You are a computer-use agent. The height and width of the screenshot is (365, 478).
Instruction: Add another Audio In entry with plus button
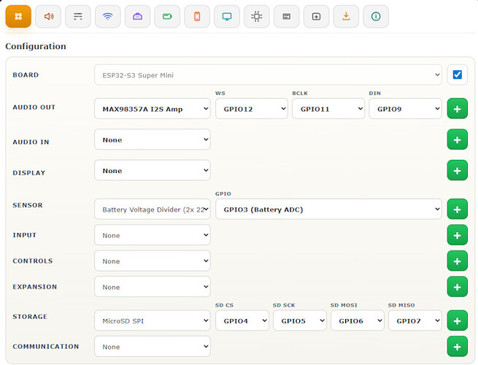tap(458, 139)
